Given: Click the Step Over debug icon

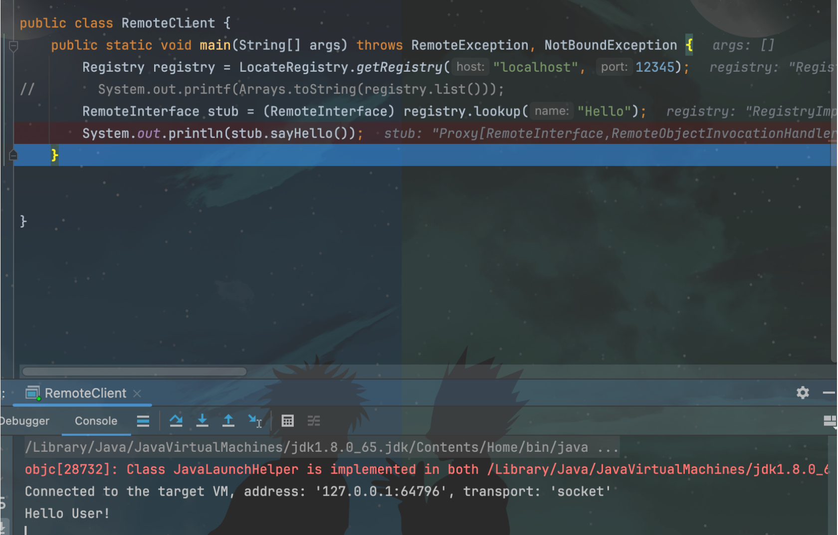Looking at the screenshot, I should 176,421.
